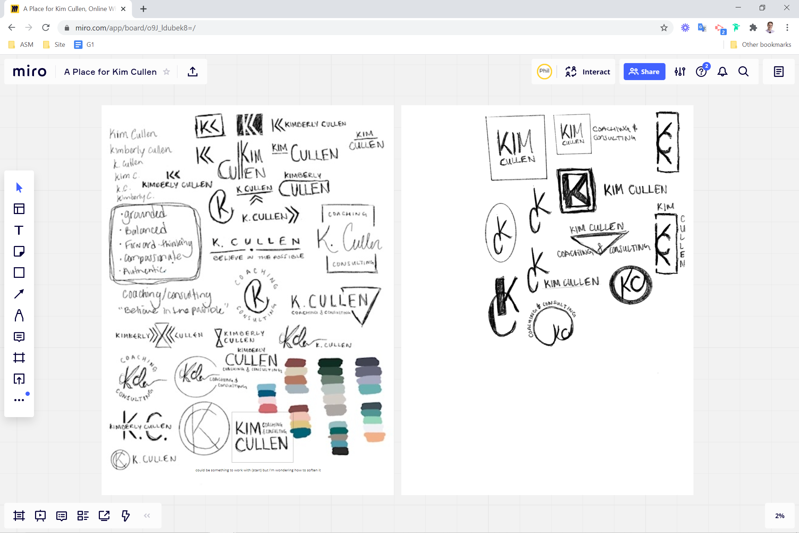The width and height of the screenshot is (799, 533).
Task: Click the Share button
Action: [644, 71]
